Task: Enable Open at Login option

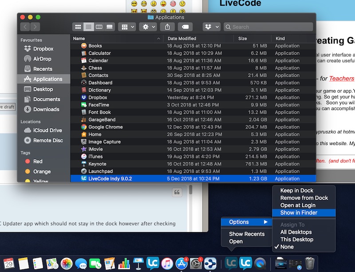Action: click(298, 205)
